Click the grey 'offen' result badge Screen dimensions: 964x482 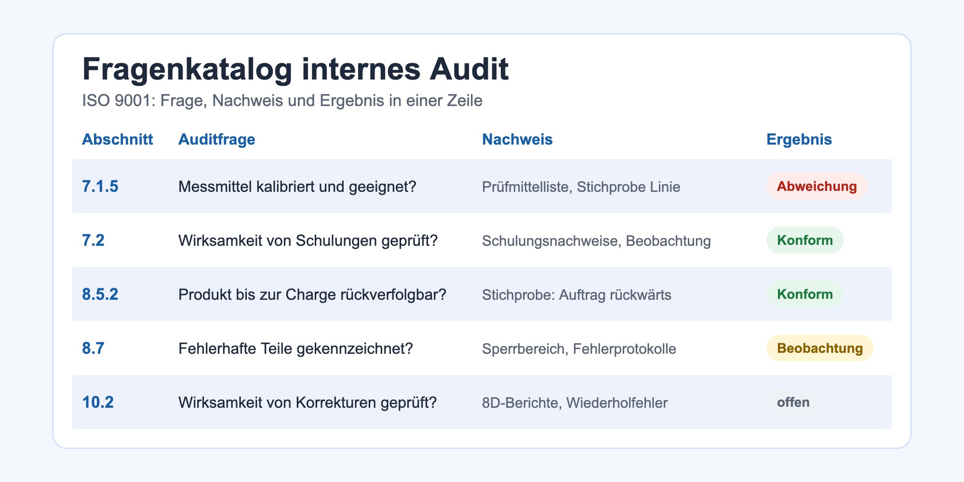tap(793, 402)
